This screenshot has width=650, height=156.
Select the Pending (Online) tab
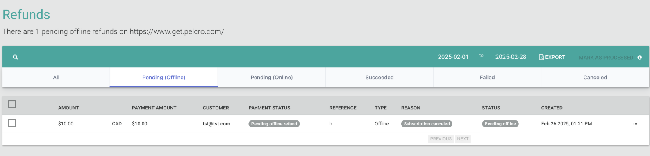(272, 78)
